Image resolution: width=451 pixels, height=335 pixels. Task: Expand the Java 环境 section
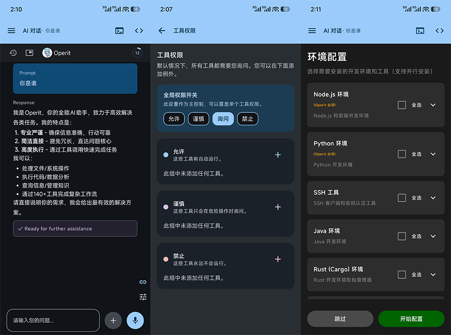point(433,236)
